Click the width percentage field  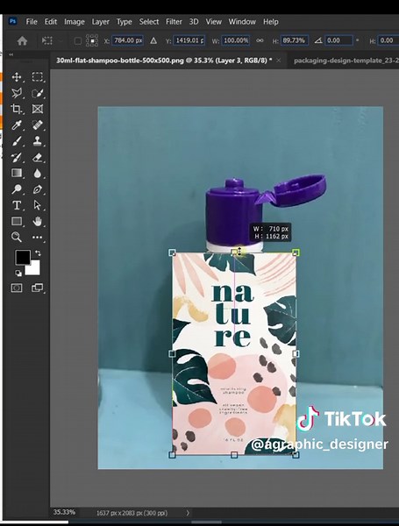coord(236,40)
